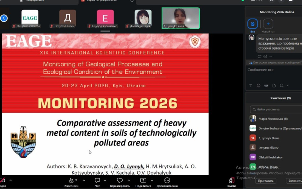This screenshot has height=189, width=302.
Task: Click the Пригласить button
Action: pos(266,181)
